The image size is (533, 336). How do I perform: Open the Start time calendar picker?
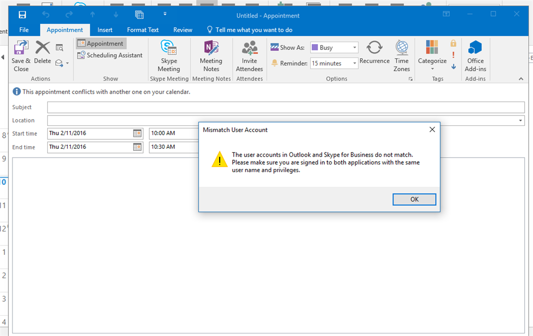pos(137,134)
